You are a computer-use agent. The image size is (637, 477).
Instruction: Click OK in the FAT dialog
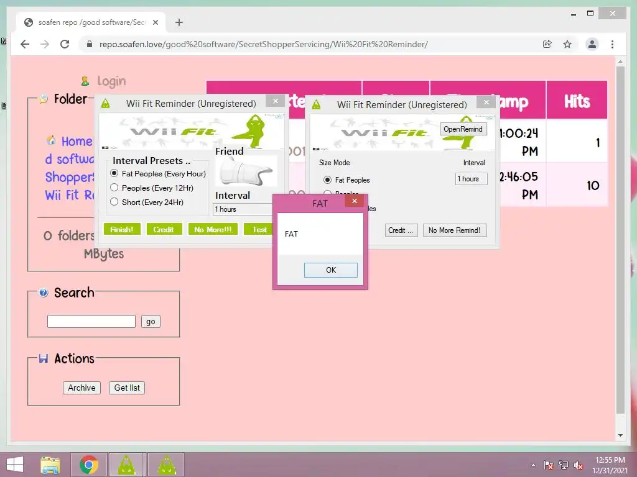pos(331,270)
